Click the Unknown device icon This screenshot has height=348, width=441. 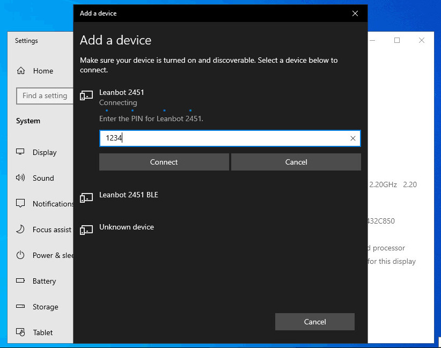(x=86, y=229)
